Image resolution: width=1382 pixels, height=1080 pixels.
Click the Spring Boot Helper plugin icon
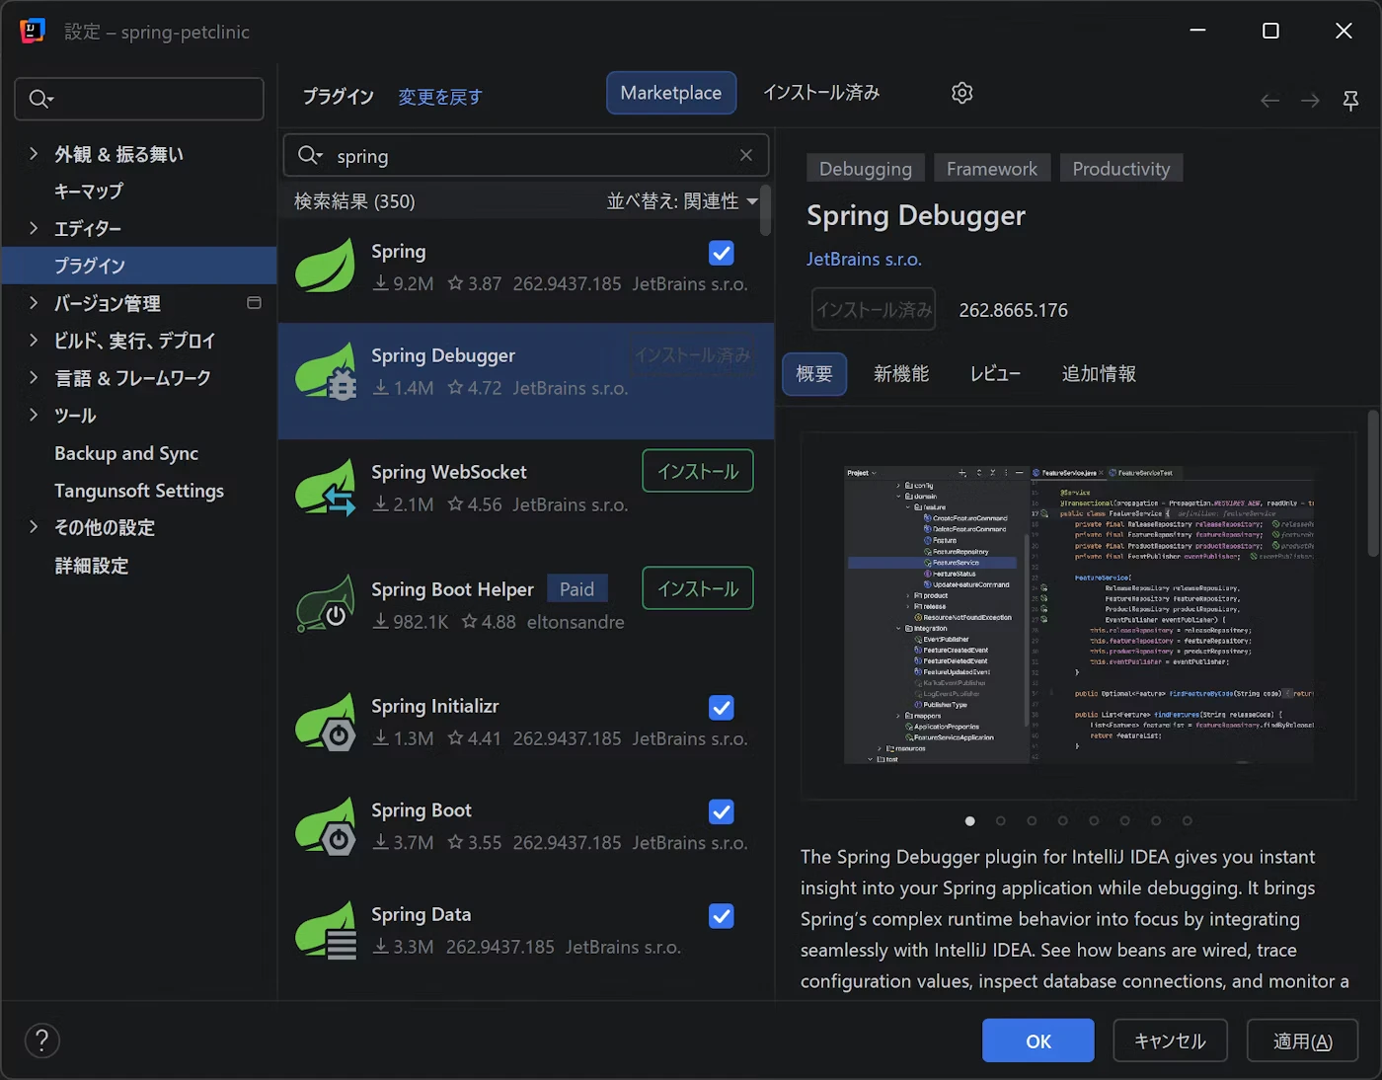(326, 604)
